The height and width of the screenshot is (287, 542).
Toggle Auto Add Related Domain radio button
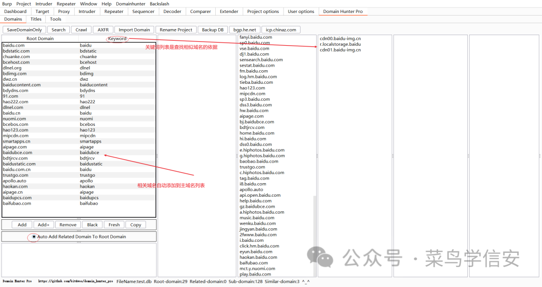click(34, 236)
